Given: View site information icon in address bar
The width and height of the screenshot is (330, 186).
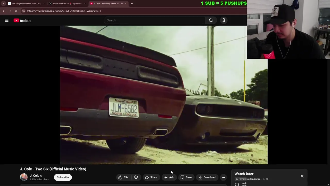Looking at the screenshot, I should point(23,11).
